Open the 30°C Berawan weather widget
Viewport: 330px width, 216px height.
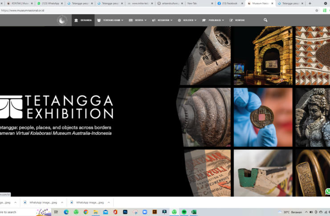click(x=290, y=212)
